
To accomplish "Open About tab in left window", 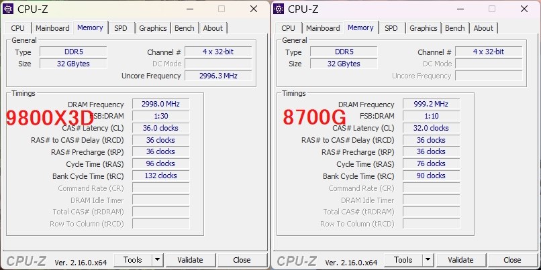I will click(213, 28).
